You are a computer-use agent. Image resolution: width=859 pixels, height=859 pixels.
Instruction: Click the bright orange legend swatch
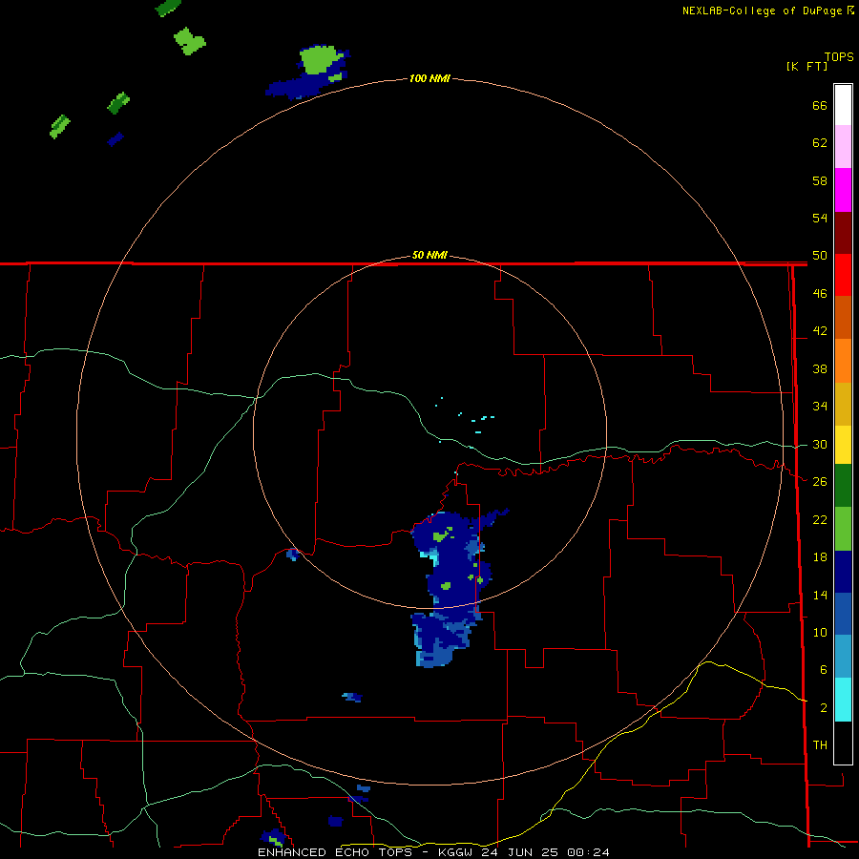pos(843,361)
